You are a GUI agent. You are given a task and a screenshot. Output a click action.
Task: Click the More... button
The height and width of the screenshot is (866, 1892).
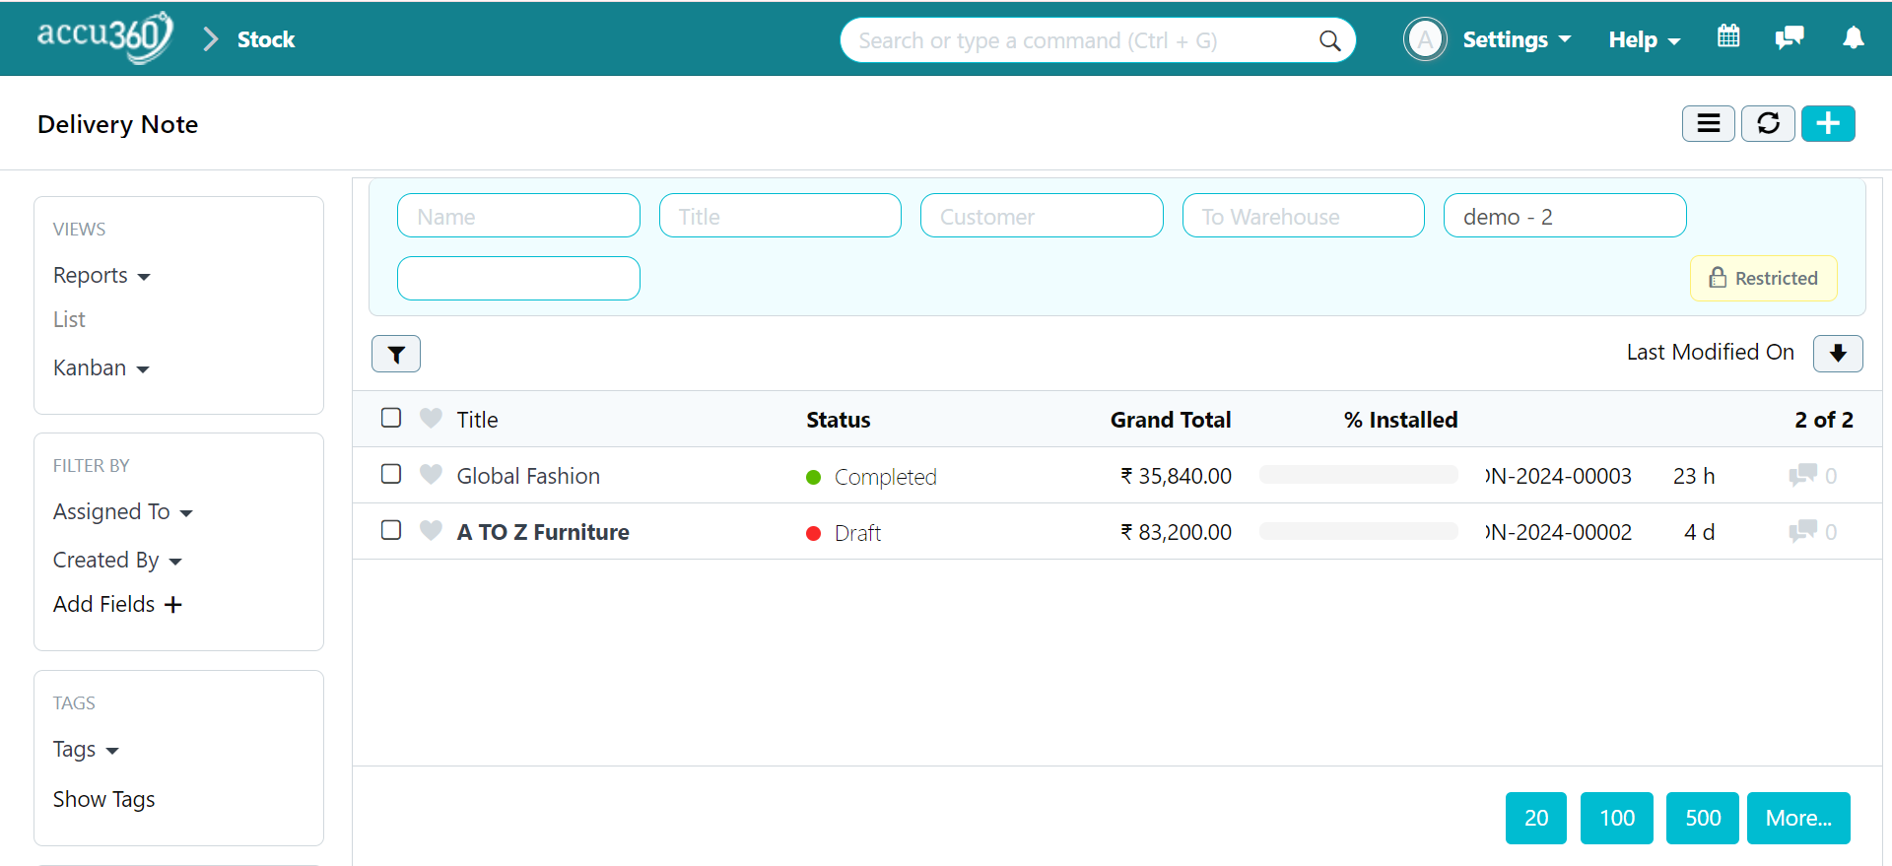click(1798, 818)
